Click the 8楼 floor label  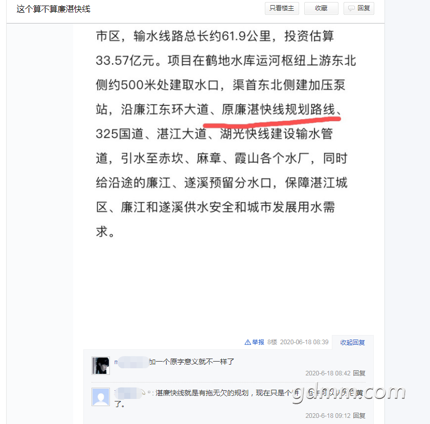coord(272,342)
